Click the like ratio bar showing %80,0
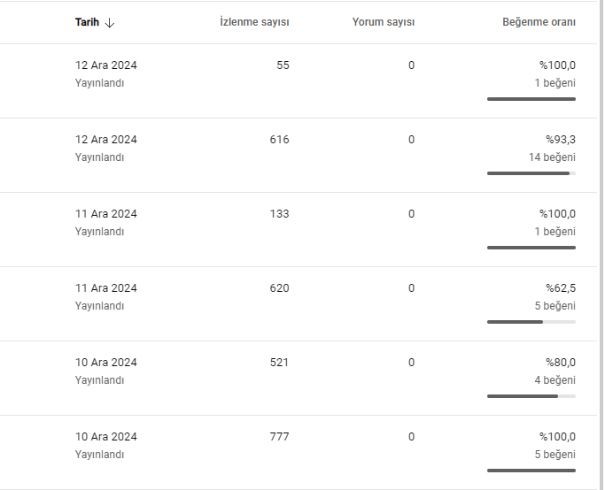Viewport: 605px width, 490px height. point(531,396)
